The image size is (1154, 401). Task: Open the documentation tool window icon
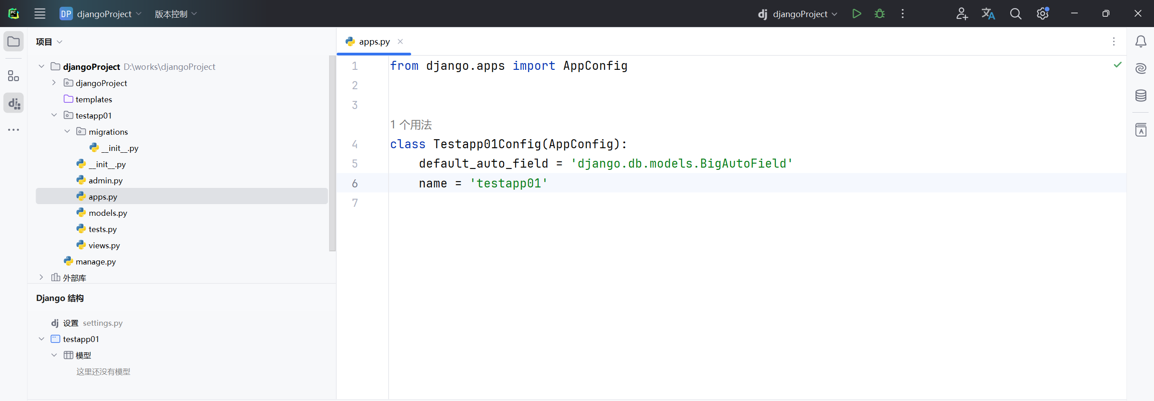click(x=1140, y=130)
